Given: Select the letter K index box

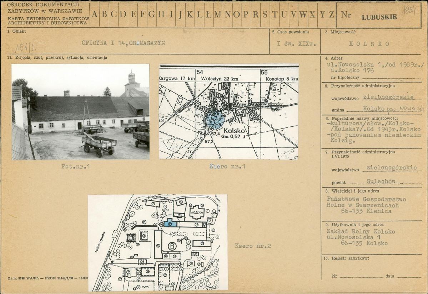Looking at the screenshot, I should (190, 15).
